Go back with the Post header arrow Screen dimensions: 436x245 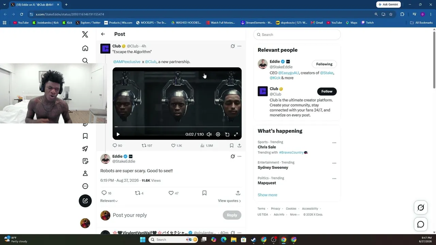point(103,34)
